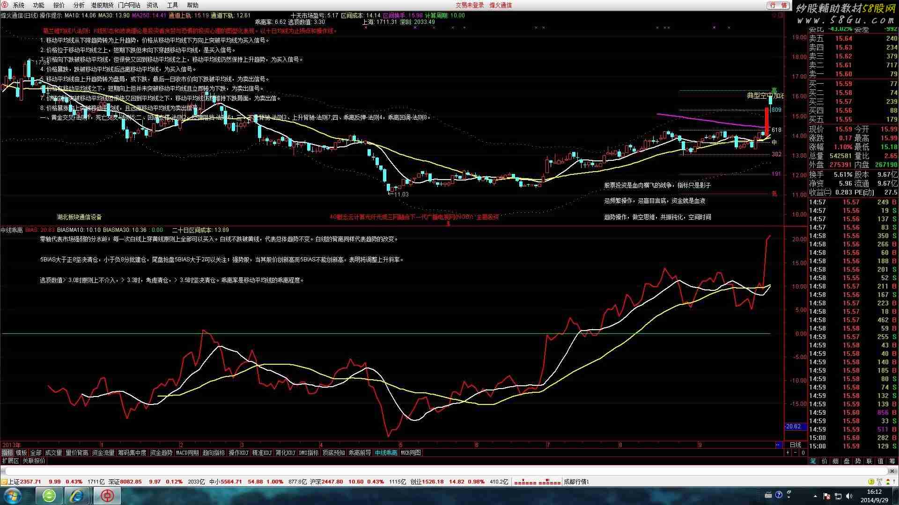Screen dimensions: 899x505
Task: Click the yellow status icon in status bar
Action: pos(871,482)
